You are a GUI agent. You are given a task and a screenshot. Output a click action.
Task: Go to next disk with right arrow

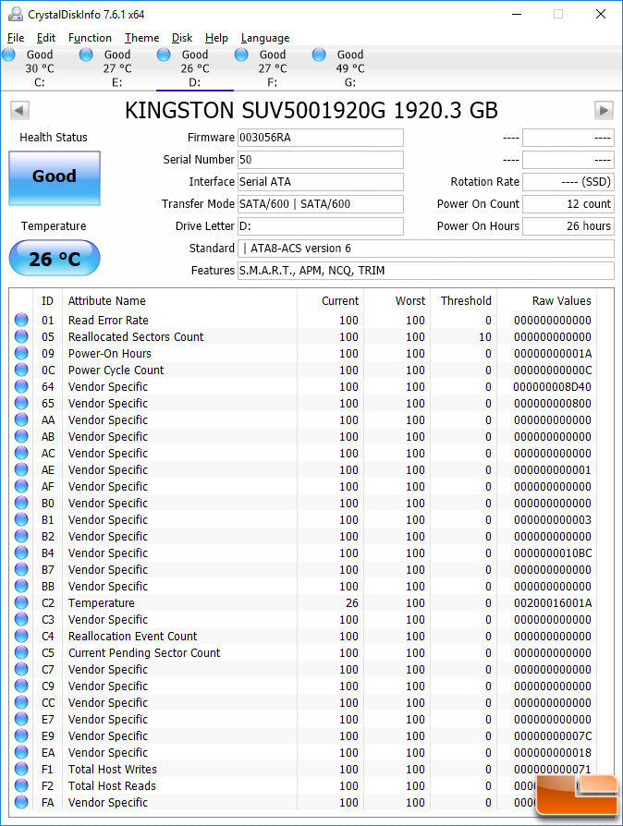tap(604, 111)
